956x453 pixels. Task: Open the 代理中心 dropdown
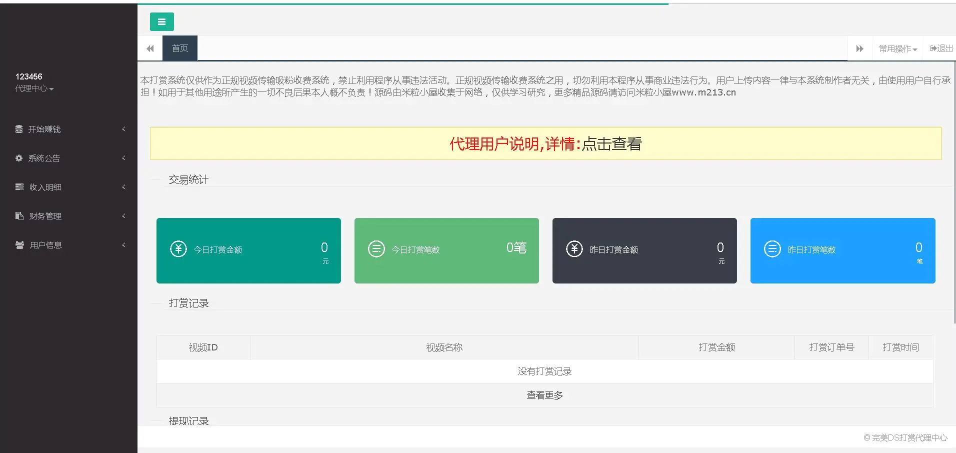coord(33,88)
